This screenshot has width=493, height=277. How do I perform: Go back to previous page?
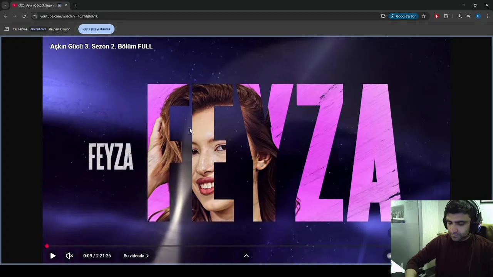[x=5, y=16]
